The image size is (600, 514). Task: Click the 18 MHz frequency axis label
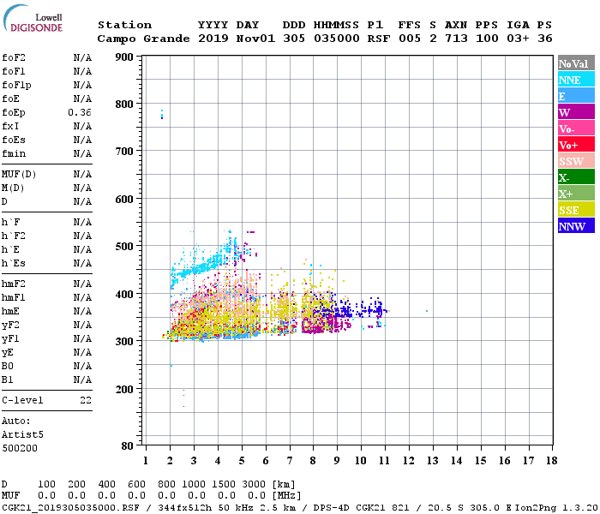(x=551, y=461)
